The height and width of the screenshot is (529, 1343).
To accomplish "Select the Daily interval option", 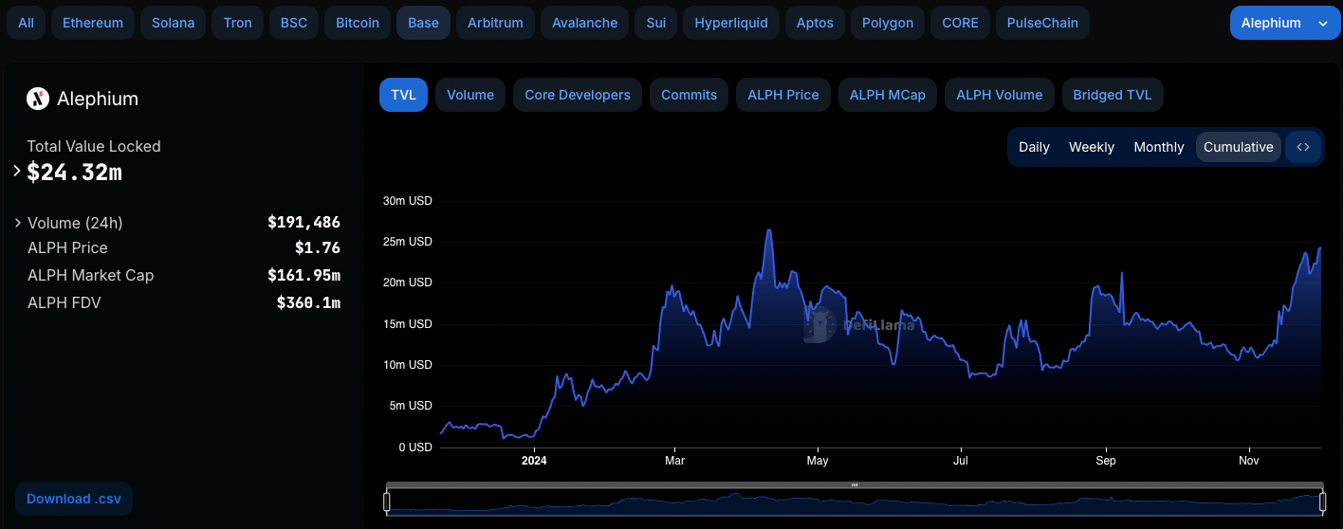I will pos(1034,147).
